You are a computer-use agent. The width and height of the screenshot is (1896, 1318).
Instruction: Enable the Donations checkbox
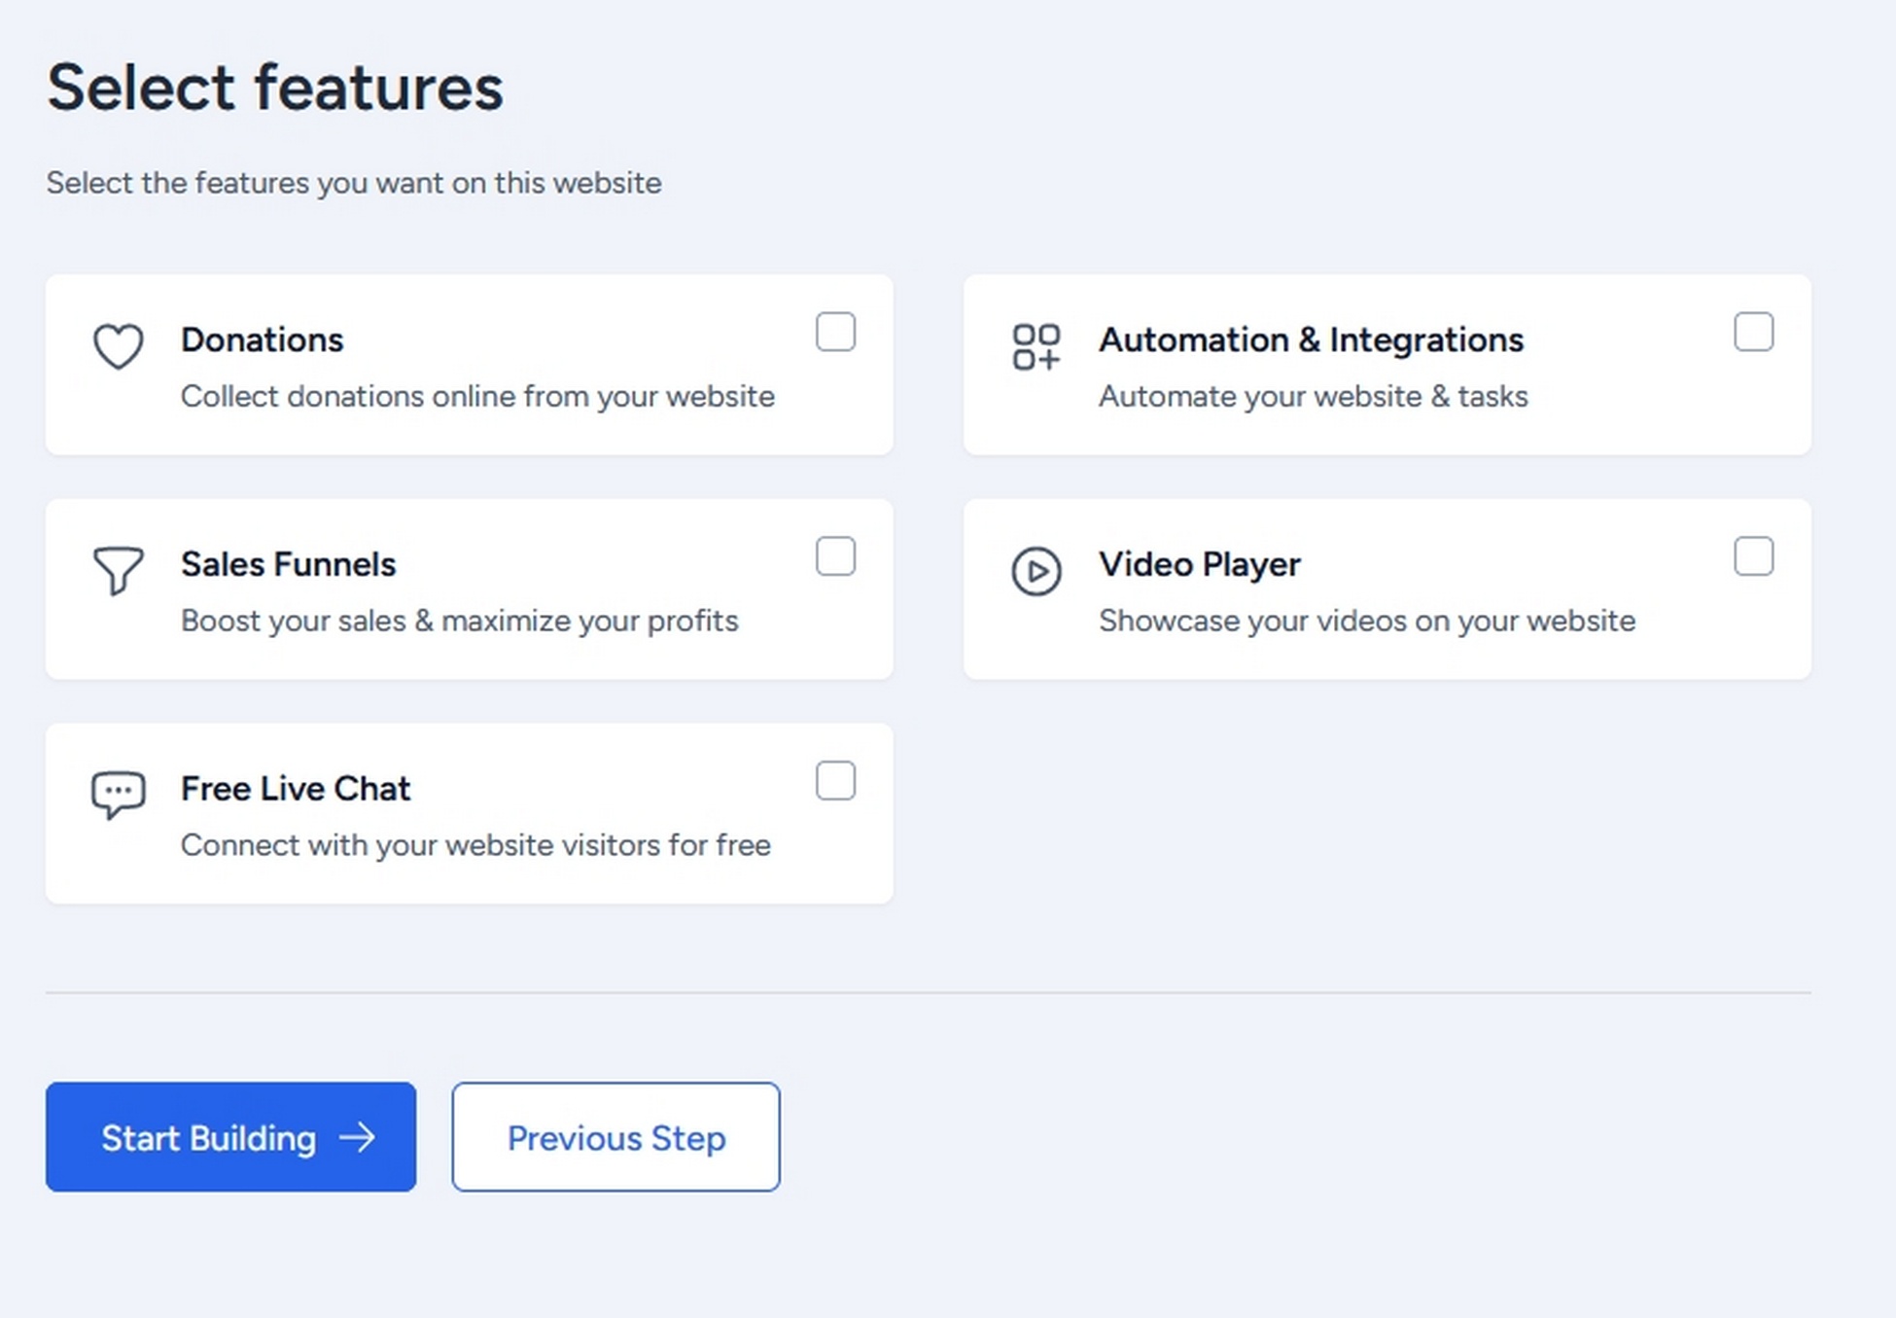835,333
